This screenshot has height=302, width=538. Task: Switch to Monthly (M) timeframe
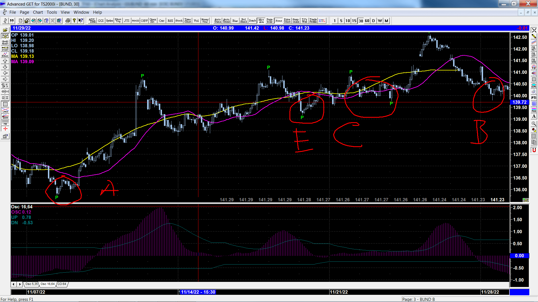(x=386, y=21)
